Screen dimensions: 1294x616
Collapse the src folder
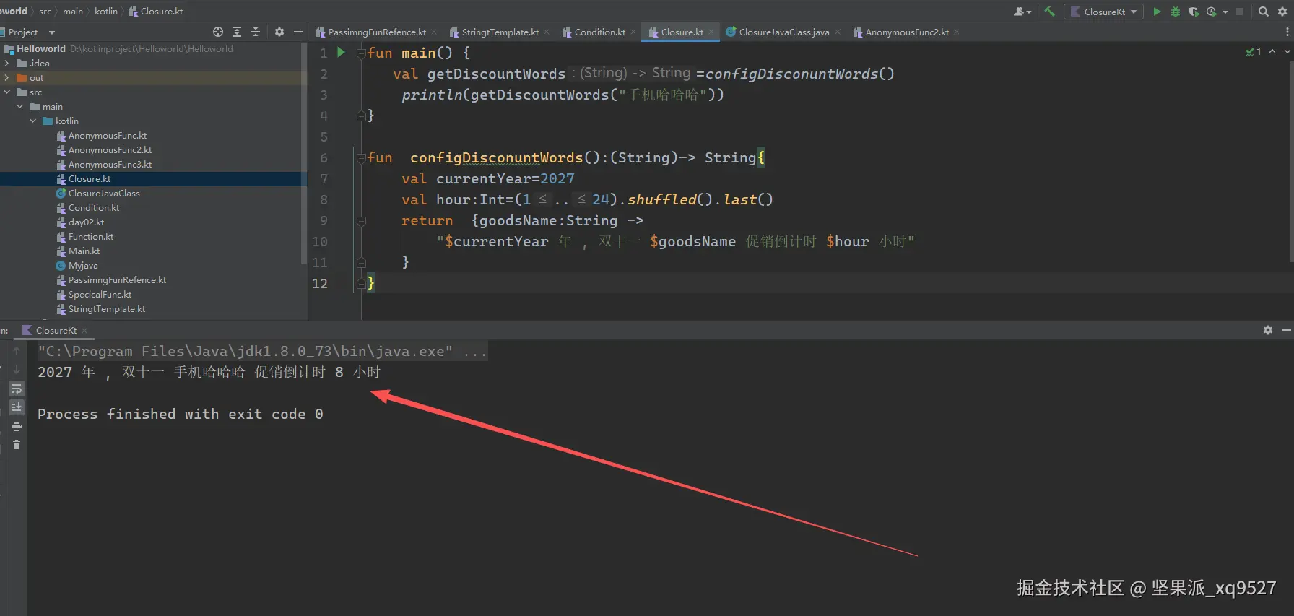point(7,92)
